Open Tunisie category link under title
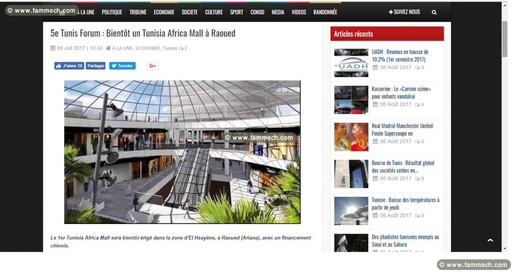Viewport: 516px width, 275px height. [170, 48]
